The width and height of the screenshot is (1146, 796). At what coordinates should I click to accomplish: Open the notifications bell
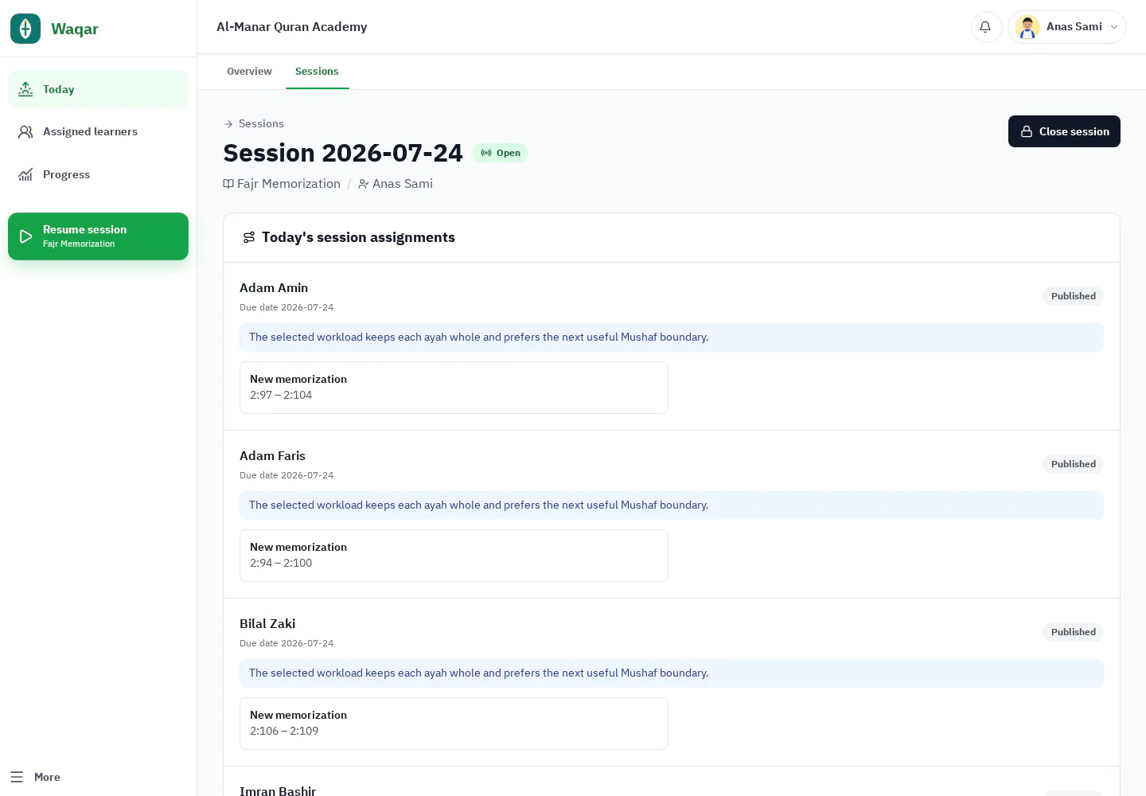[985, 27]
